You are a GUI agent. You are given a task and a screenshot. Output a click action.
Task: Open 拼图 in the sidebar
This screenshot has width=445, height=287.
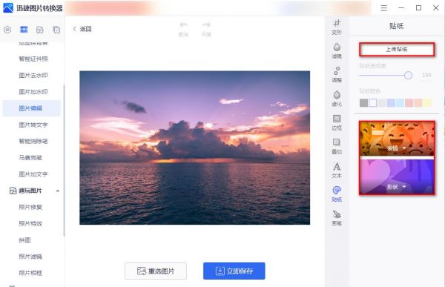(24, 240)
